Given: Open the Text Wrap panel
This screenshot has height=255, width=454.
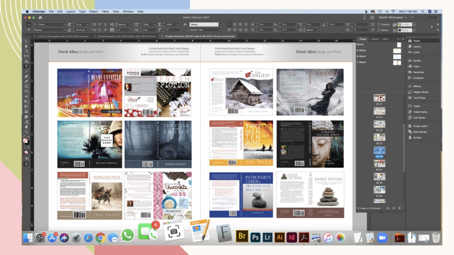Looking at the screenshot, I should 418,97.
